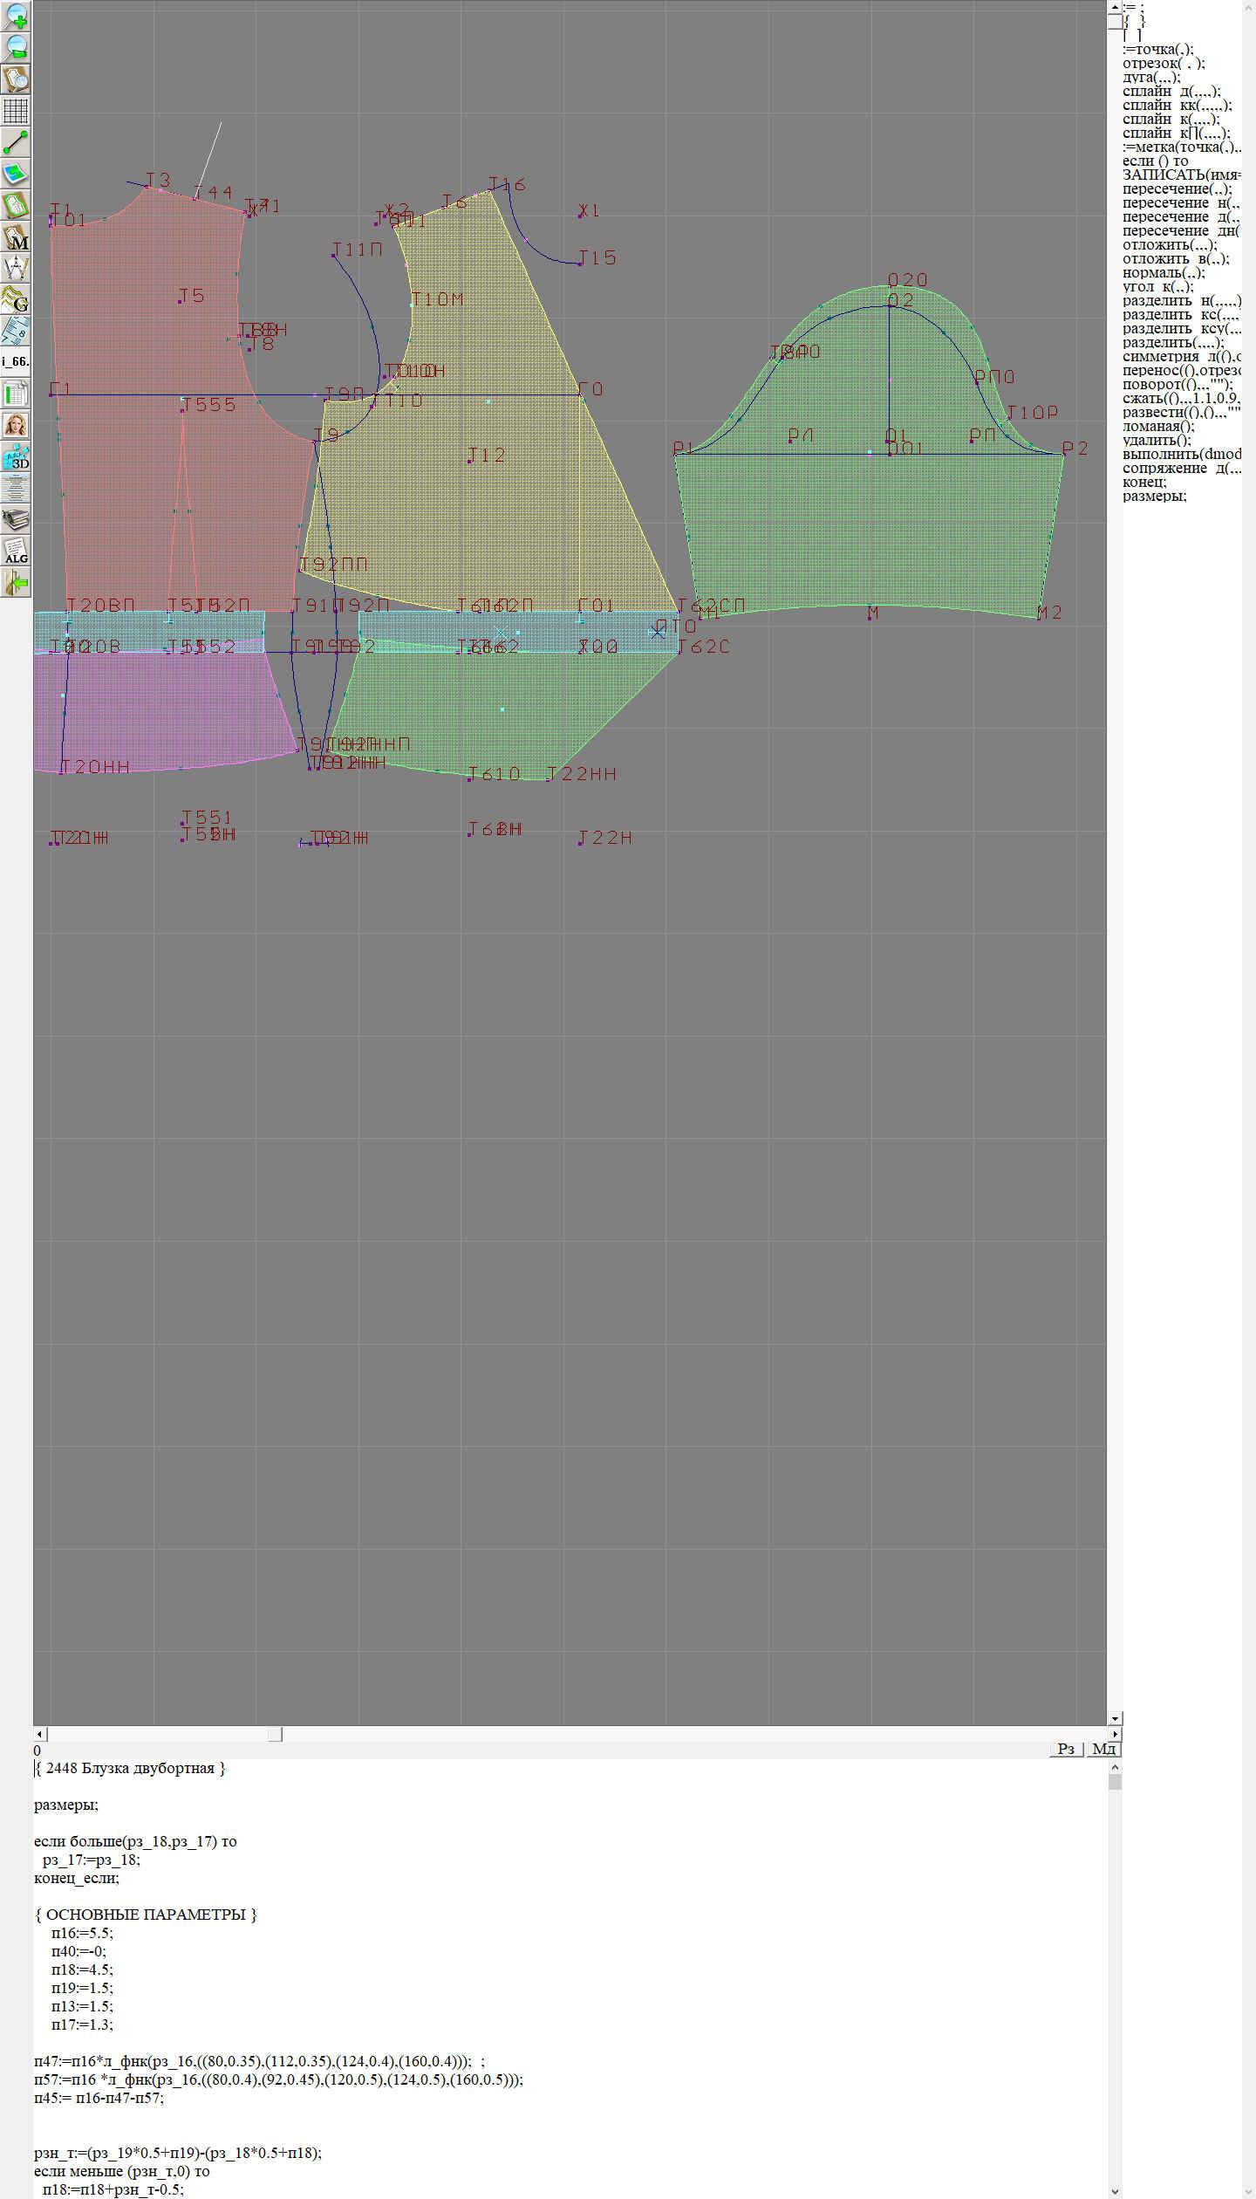Click the canvas vertical scrollbar down arrow
Viewport: 1256px width, 2199px height.
point(1115,1718)
